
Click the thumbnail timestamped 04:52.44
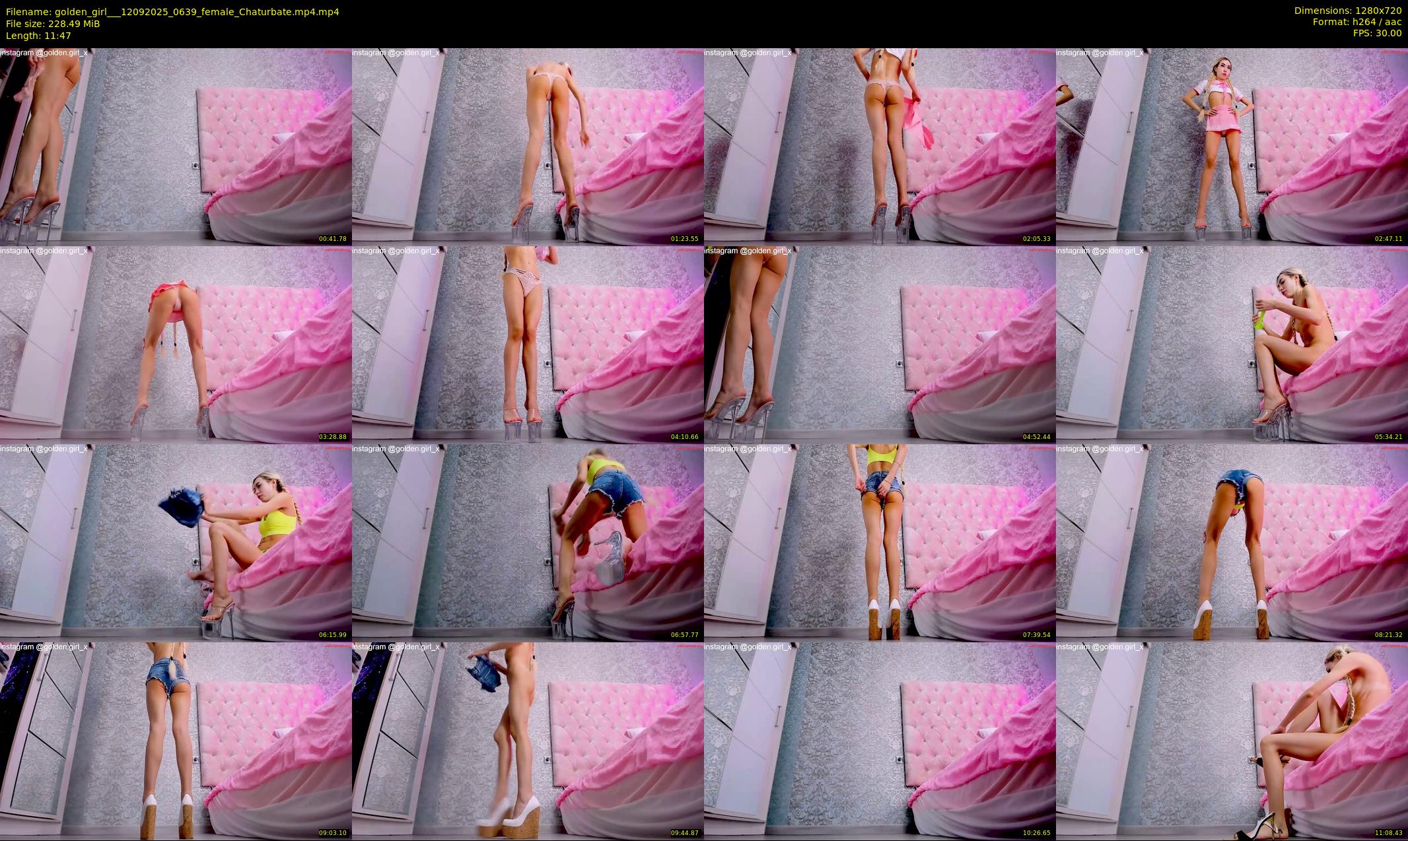tap(880, 345)
